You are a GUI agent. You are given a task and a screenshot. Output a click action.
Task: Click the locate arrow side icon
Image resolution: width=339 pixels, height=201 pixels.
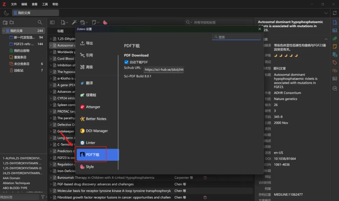(x=335, y=88)
